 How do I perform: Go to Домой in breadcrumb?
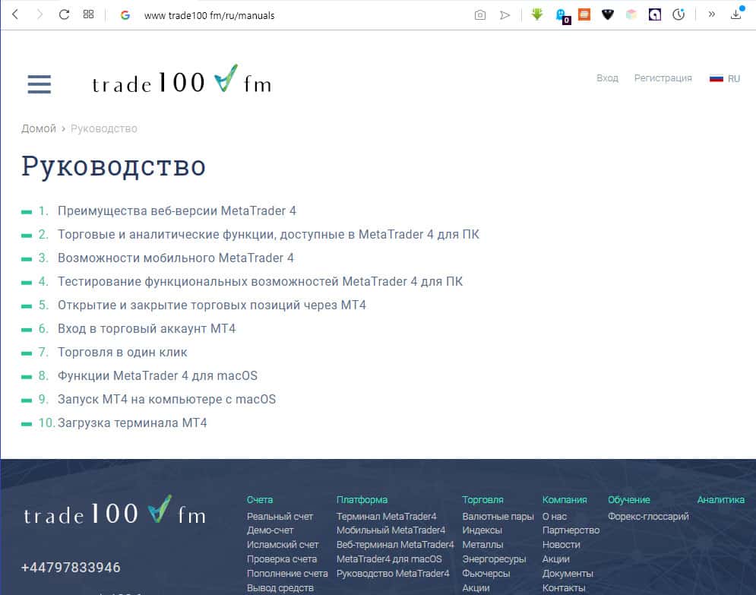[39, 128]
